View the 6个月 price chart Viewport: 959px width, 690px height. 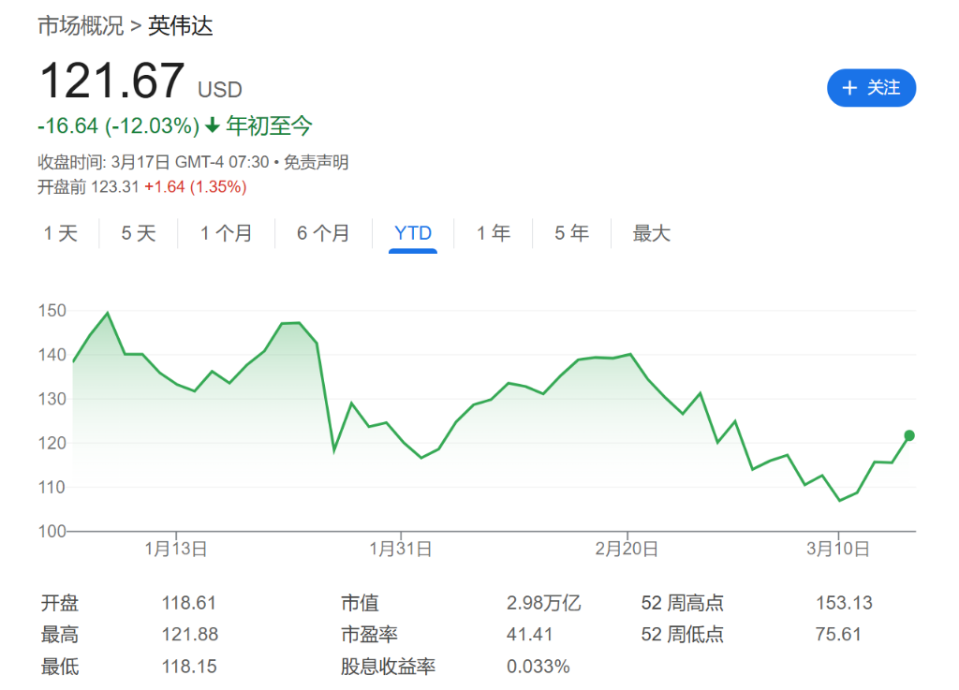tap(322, 233)
